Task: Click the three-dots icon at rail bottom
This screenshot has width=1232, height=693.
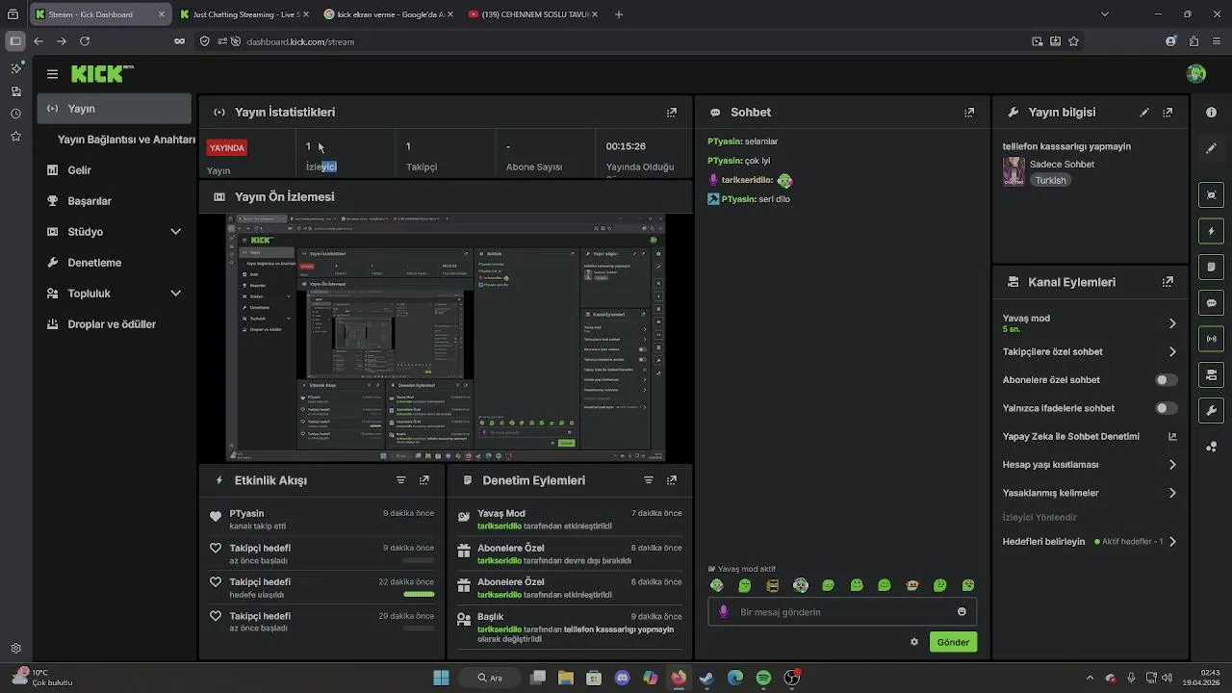Action: (1211, 447)
